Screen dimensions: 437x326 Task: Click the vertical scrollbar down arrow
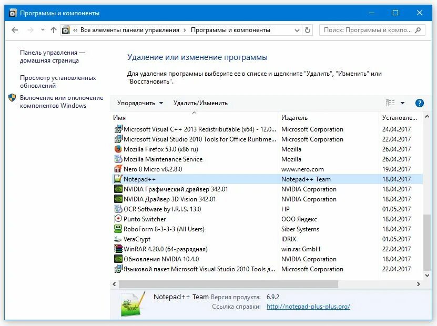[x=427, y=276]
